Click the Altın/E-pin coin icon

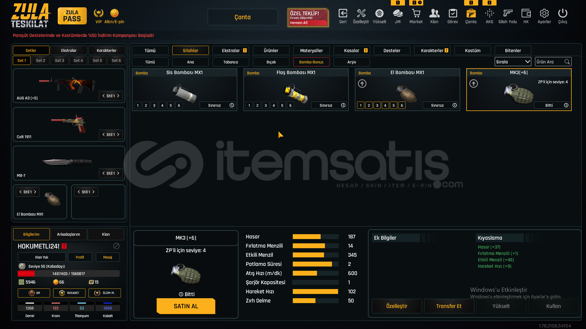pos(114,13)
